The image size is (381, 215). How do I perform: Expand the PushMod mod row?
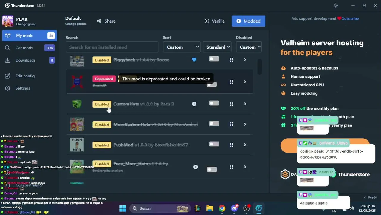coord(245,145)
